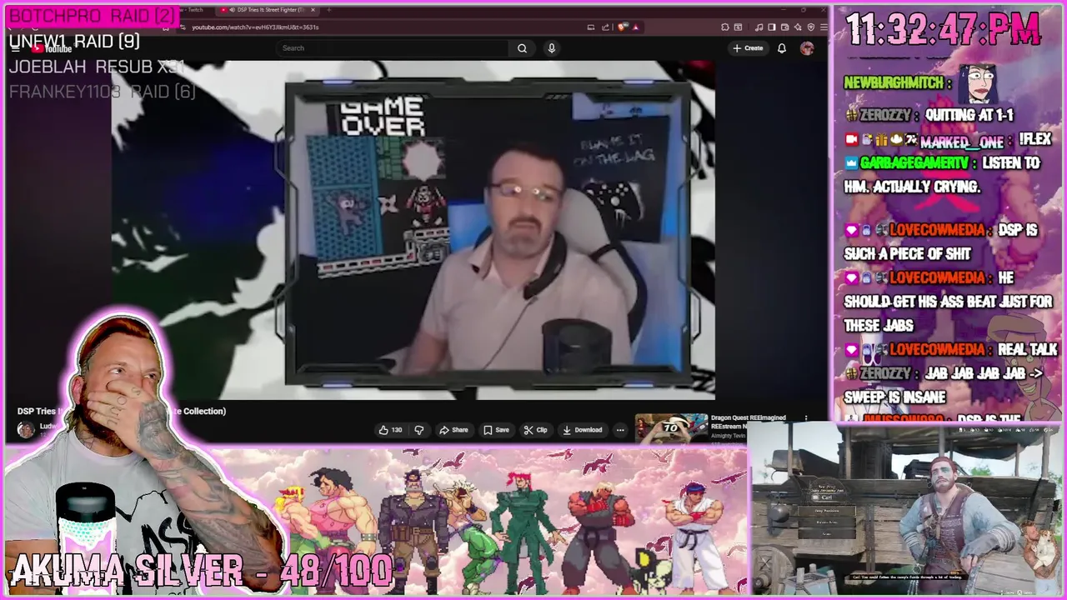1067x600 pixels.
Task: Open the browser hamburger menu
Action: (824, 27)
